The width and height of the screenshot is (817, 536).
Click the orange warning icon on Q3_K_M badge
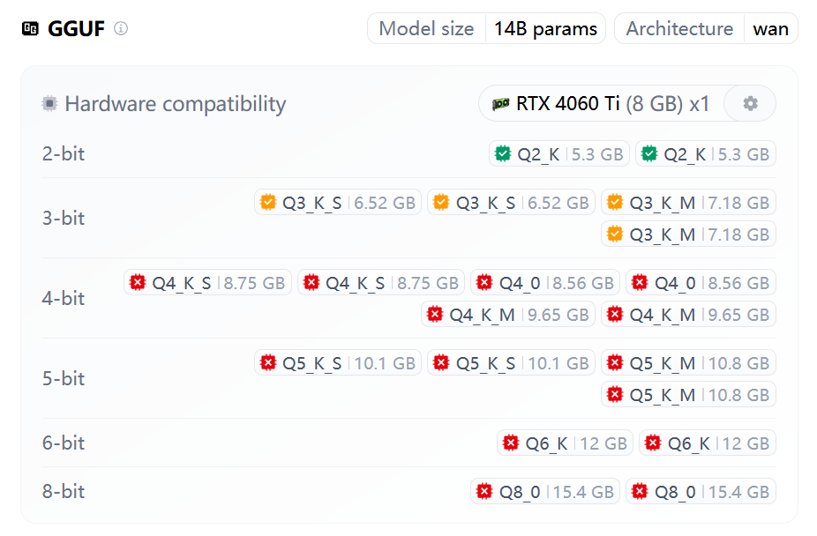pyautogui.click(x=615, y=201)
